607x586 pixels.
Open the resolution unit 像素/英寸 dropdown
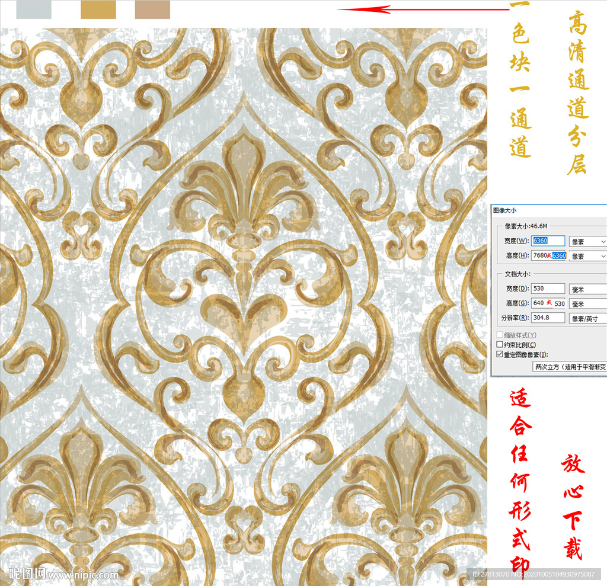coord(587,318)
